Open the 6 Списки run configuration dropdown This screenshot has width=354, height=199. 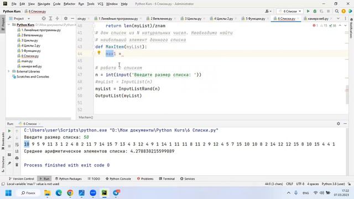click(x=290, y=11)
